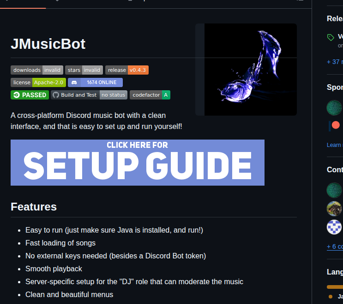Open the purple checkered contributor avatar
The image size is (343, 304).
tap(334, 227)
